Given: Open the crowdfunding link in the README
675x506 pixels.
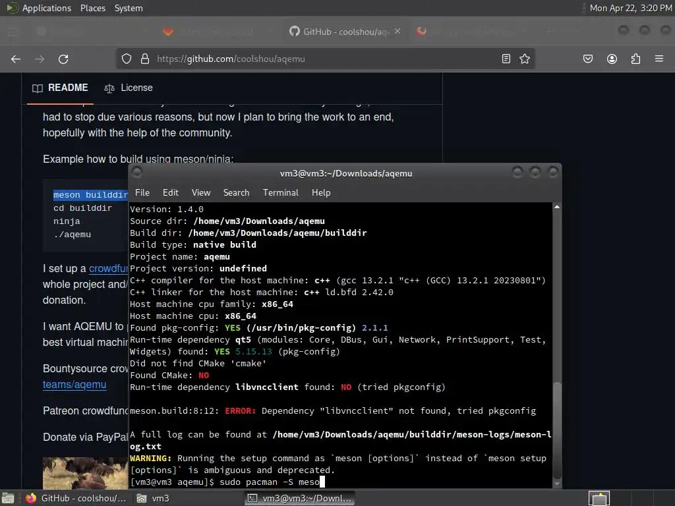Looking at the screenshot, I should pos(109,269).
